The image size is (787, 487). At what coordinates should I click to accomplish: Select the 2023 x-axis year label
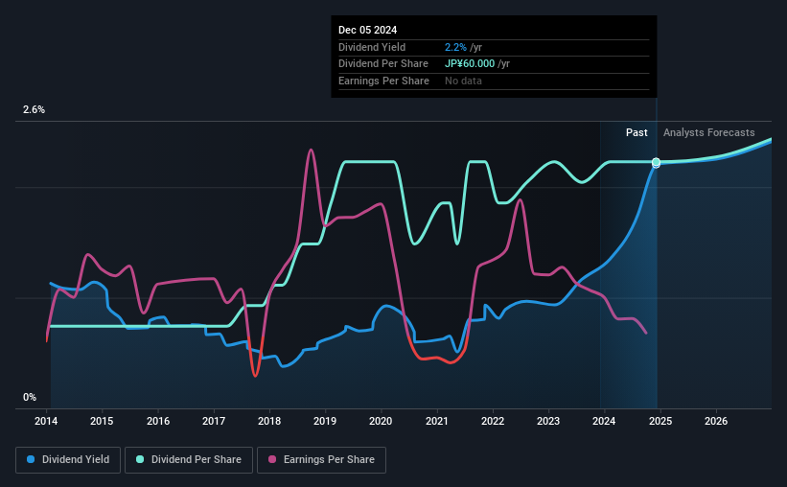[x=548, y=421]
